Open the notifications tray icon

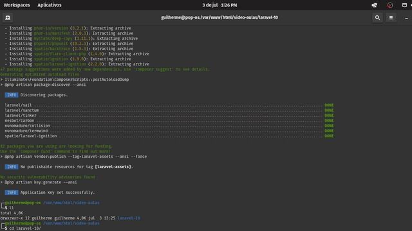coord(404,5)
